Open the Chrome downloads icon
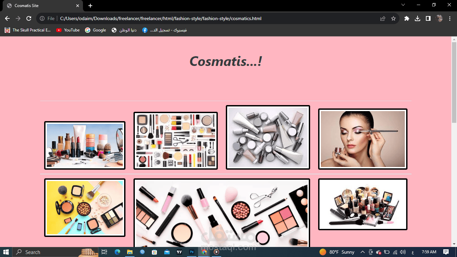This screenshot has width=457, height=257. pos(418,18)
